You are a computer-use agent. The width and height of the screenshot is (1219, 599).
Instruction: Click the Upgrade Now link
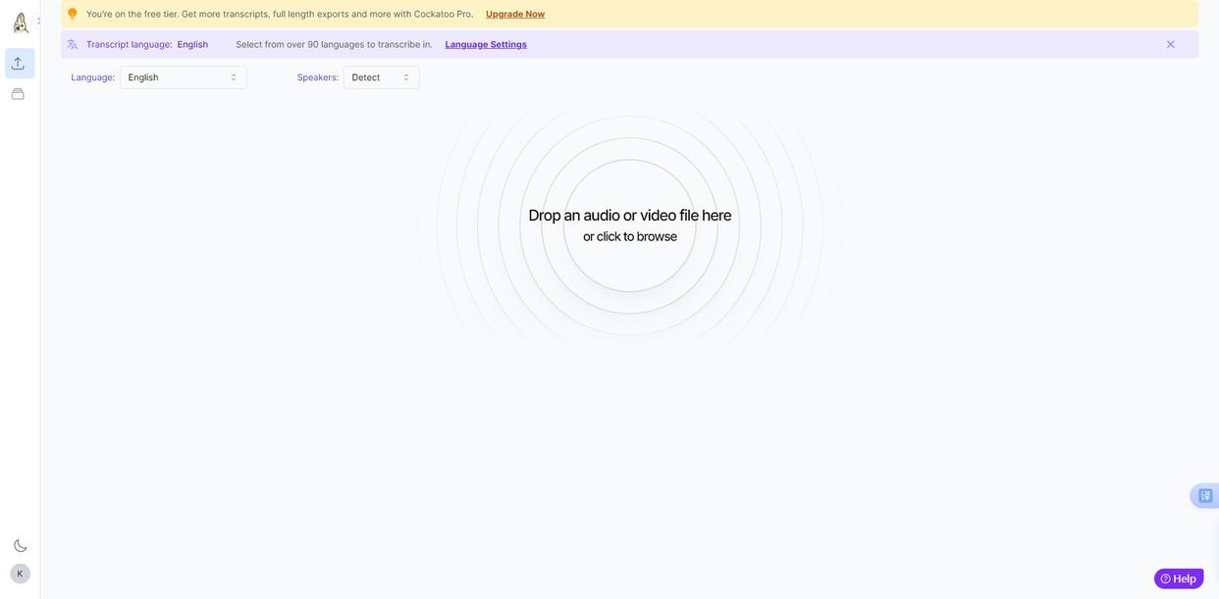pos(514,14)
